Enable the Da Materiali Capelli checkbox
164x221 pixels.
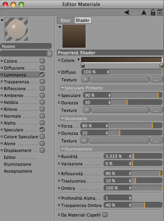105,215
